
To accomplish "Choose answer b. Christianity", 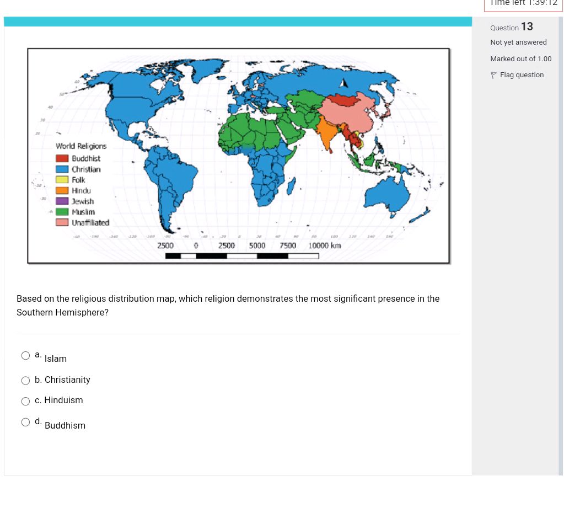I will pyautogui.click(x=25, y=381).
